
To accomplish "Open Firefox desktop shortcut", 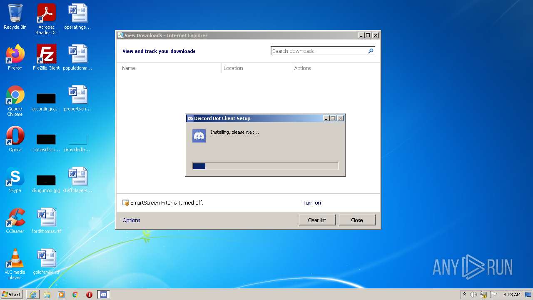I will tap(15, 57).
